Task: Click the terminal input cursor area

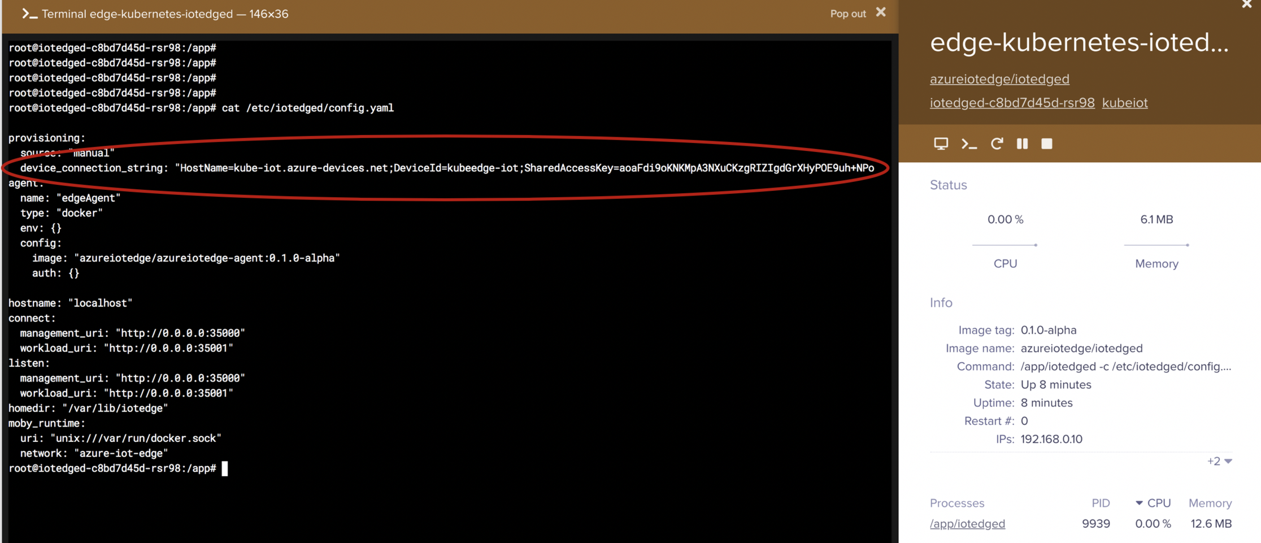Action: point(224,468)
